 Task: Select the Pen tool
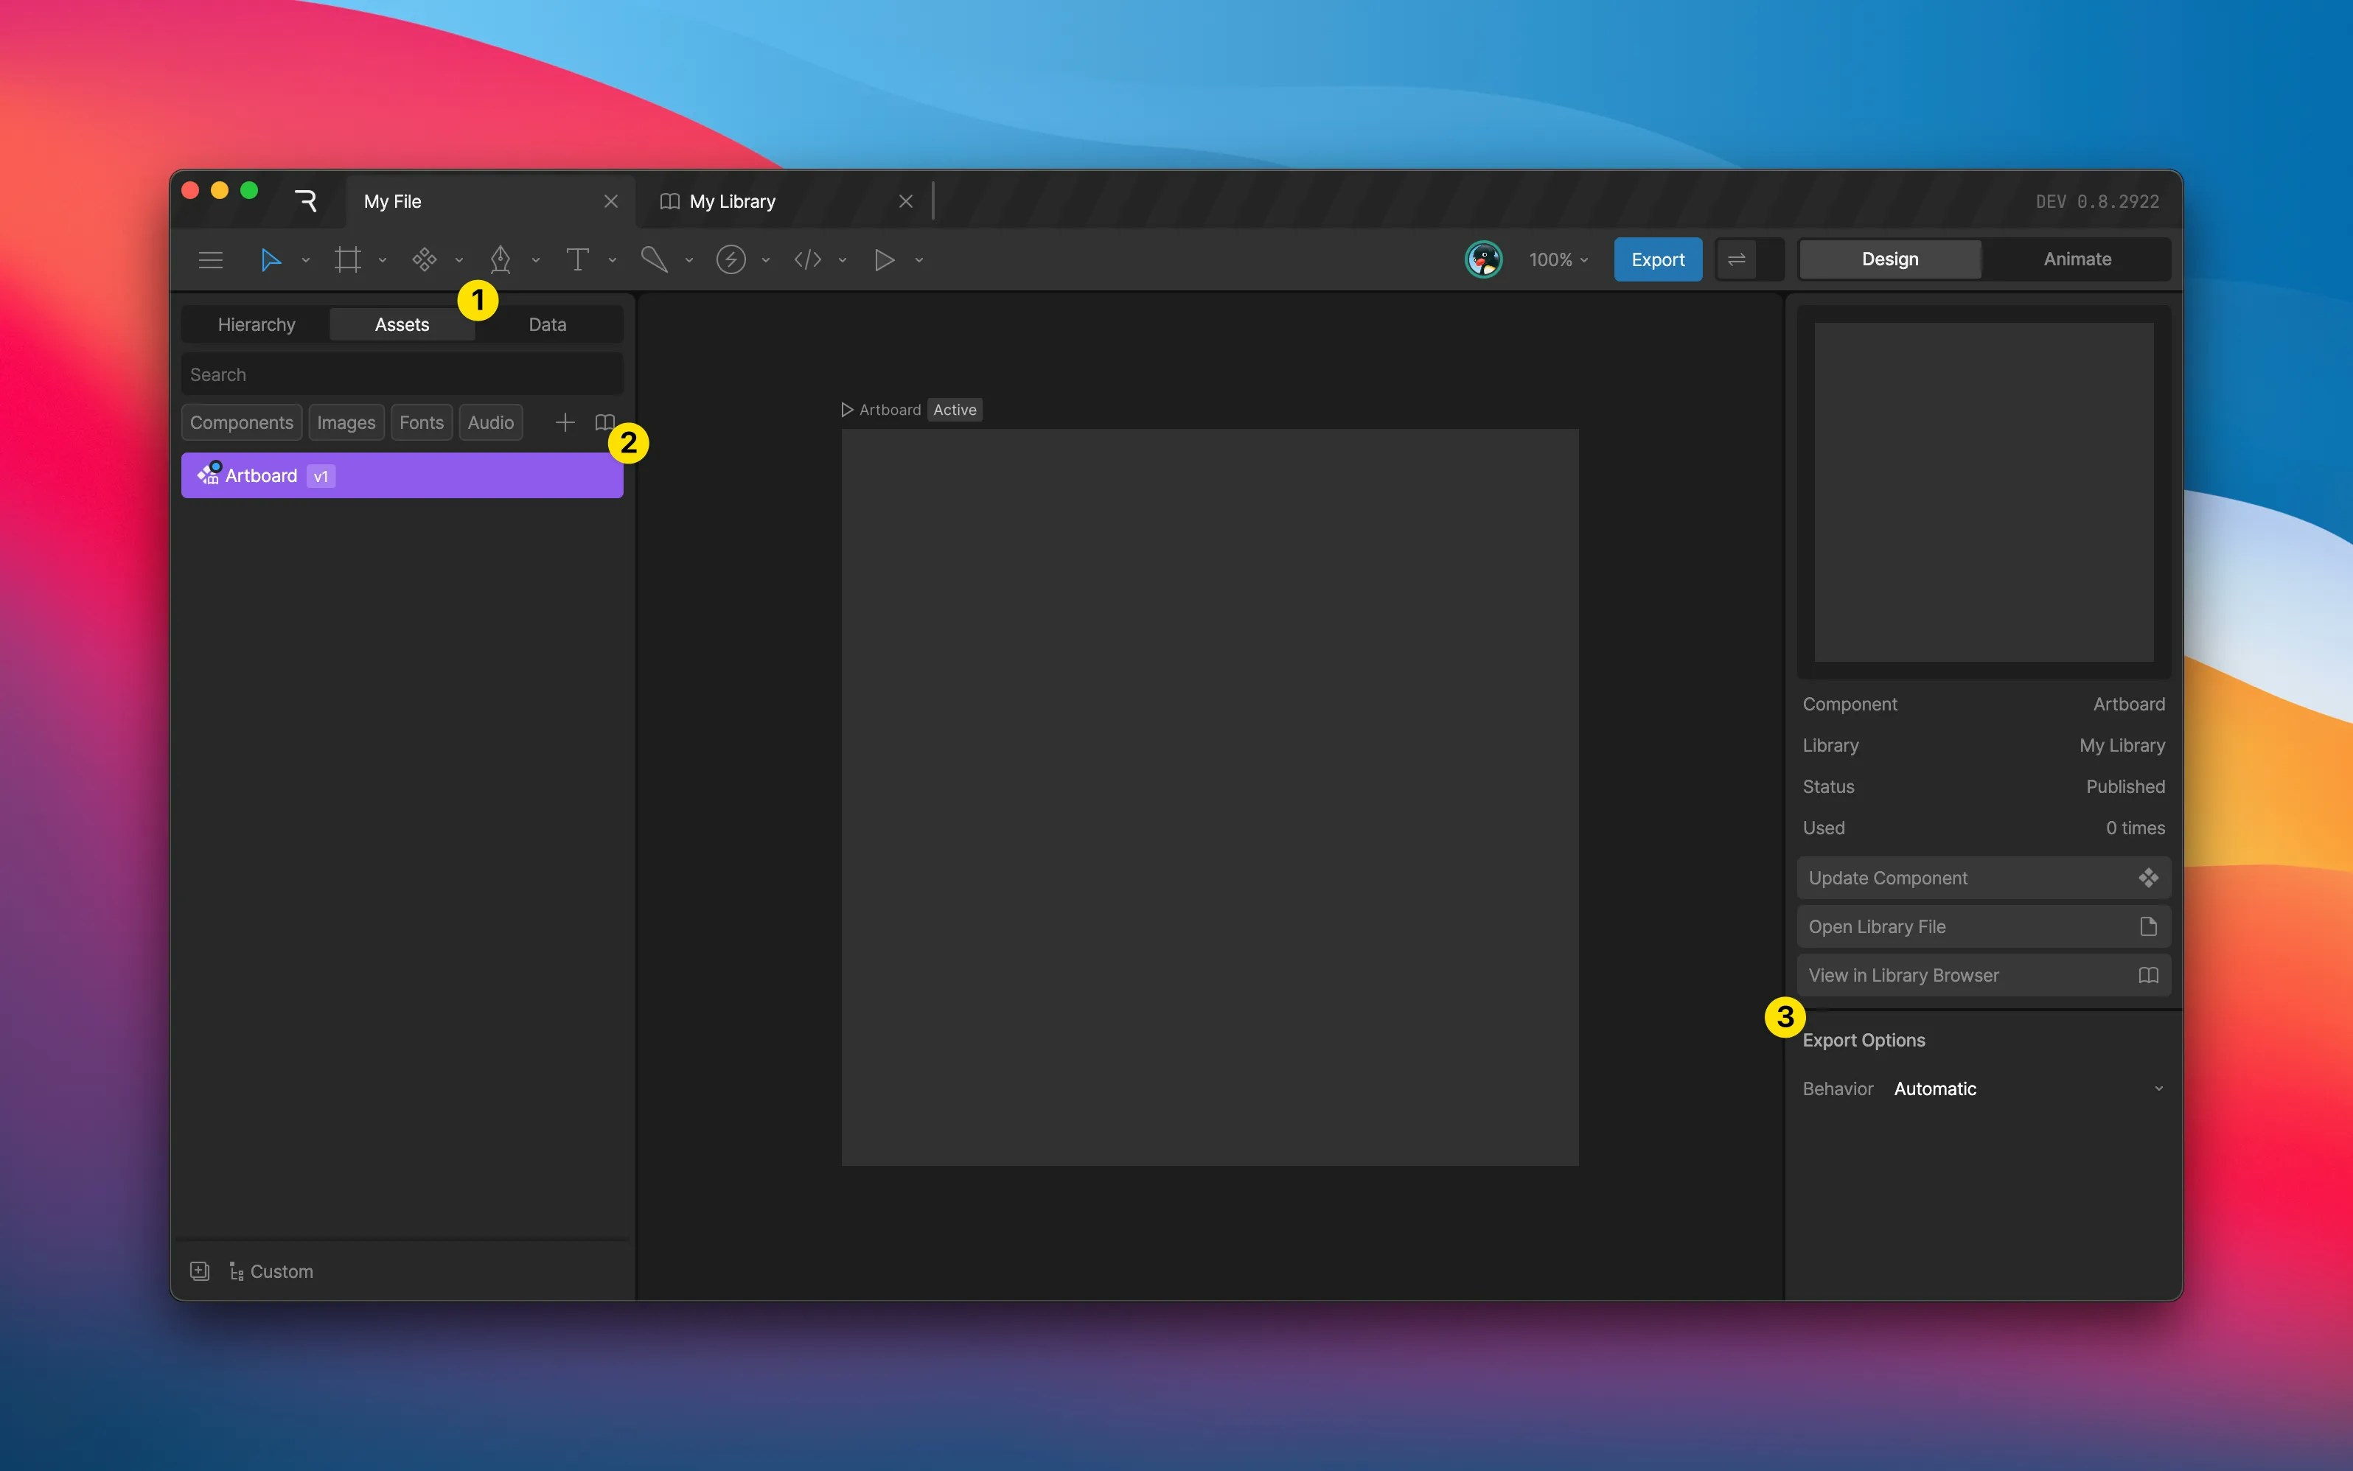(x=501, y=259)
